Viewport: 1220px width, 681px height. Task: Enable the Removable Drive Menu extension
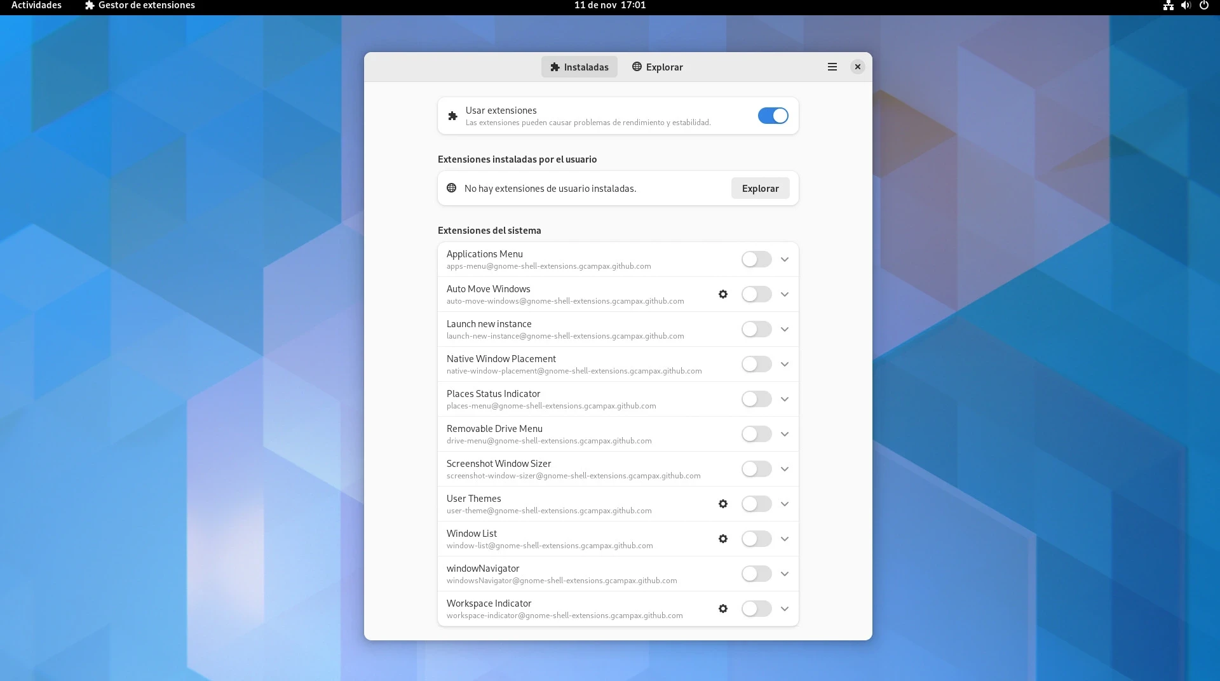(756, 434)
